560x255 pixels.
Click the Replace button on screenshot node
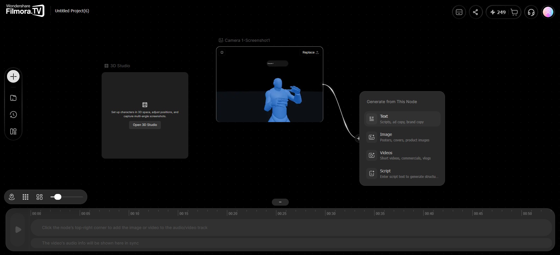(311, 52)
